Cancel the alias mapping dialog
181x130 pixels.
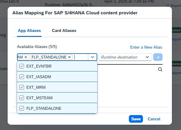(x=154, y=119)
